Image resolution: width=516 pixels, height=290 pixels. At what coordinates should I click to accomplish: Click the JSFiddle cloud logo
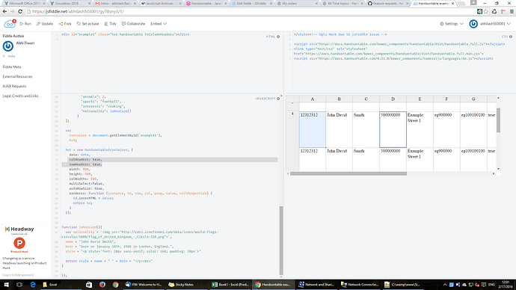click(x=9, y=24)
